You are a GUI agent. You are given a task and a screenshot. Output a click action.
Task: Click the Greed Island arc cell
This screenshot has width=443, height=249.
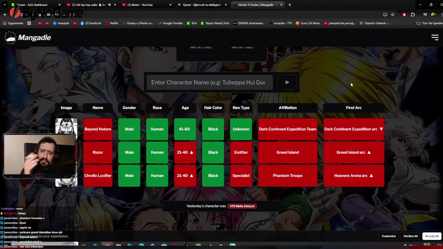point(354,152)
